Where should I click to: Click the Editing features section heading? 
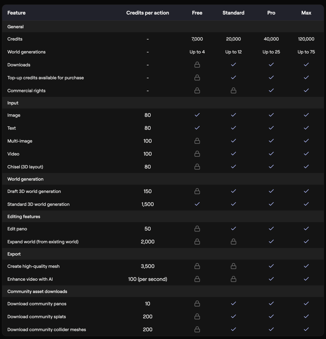pyautogui.click(x=24, y=216)
